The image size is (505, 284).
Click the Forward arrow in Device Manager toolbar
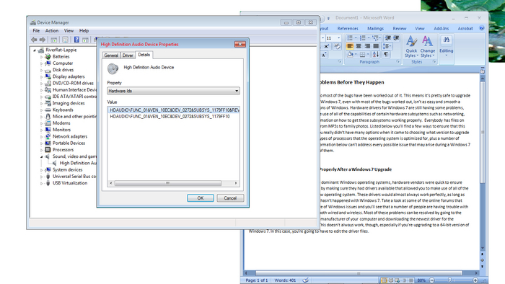42,40
